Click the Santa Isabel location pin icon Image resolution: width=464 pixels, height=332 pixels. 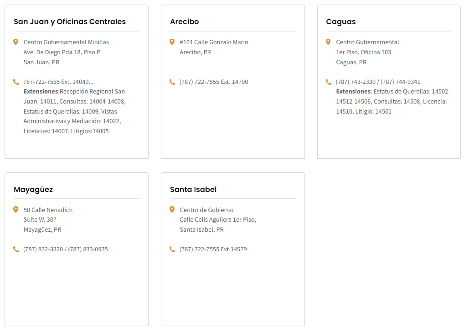tap(172, 210)
